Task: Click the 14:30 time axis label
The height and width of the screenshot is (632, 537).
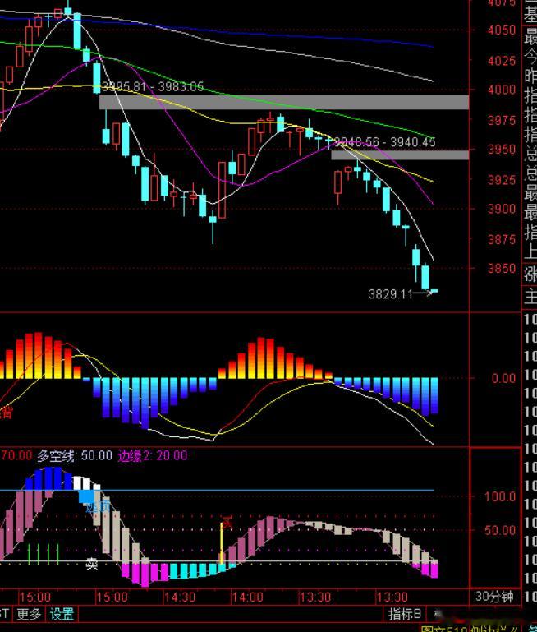Action: (x=180, y=597)
